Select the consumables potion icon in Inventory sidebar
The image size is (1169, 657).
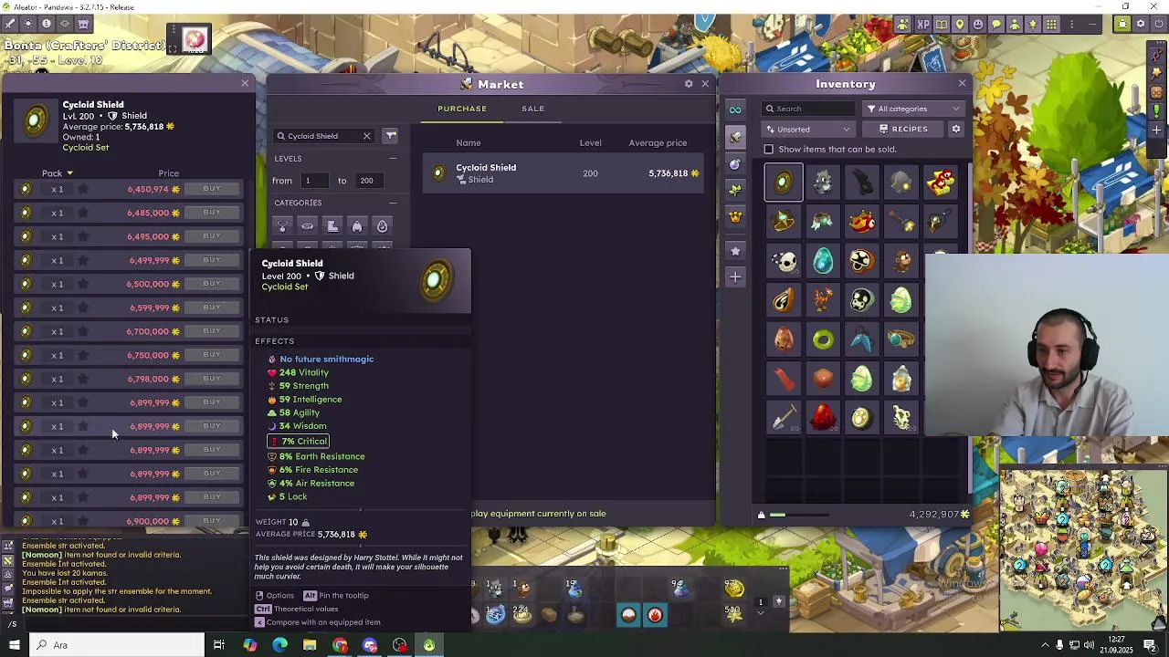pyautogui.click(x=735, y=164)
